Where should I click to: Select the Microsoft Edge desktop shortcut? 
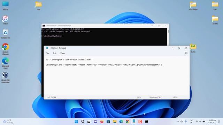[6, 63]
